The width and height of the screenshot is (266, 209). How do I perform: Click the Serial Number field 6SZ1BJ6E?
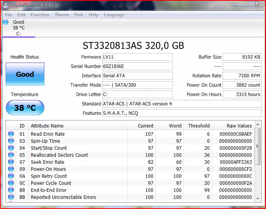click(x=137, y=66)
